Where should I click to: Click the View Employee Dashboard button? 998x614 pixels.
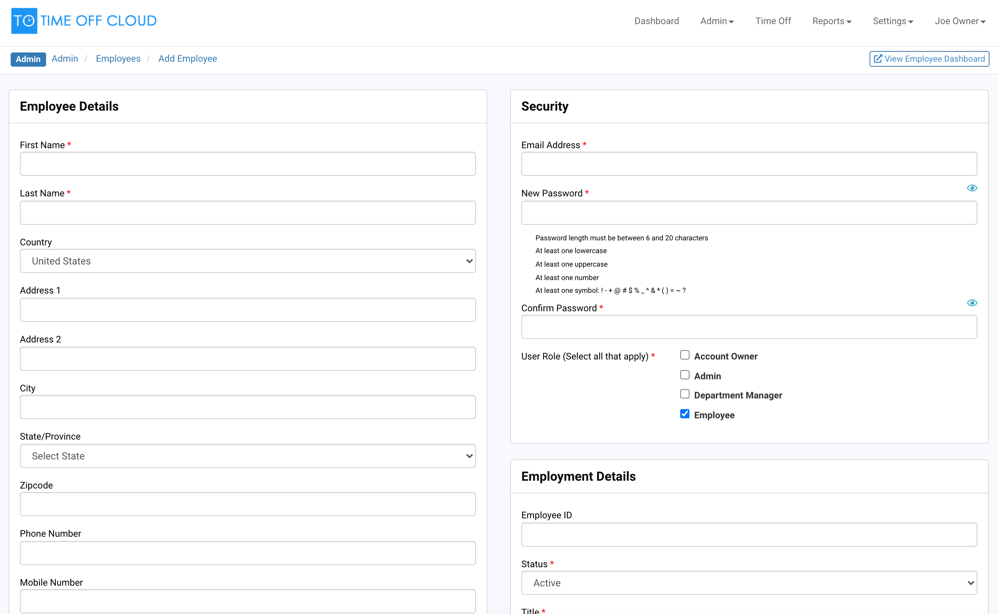pos(929,59)
